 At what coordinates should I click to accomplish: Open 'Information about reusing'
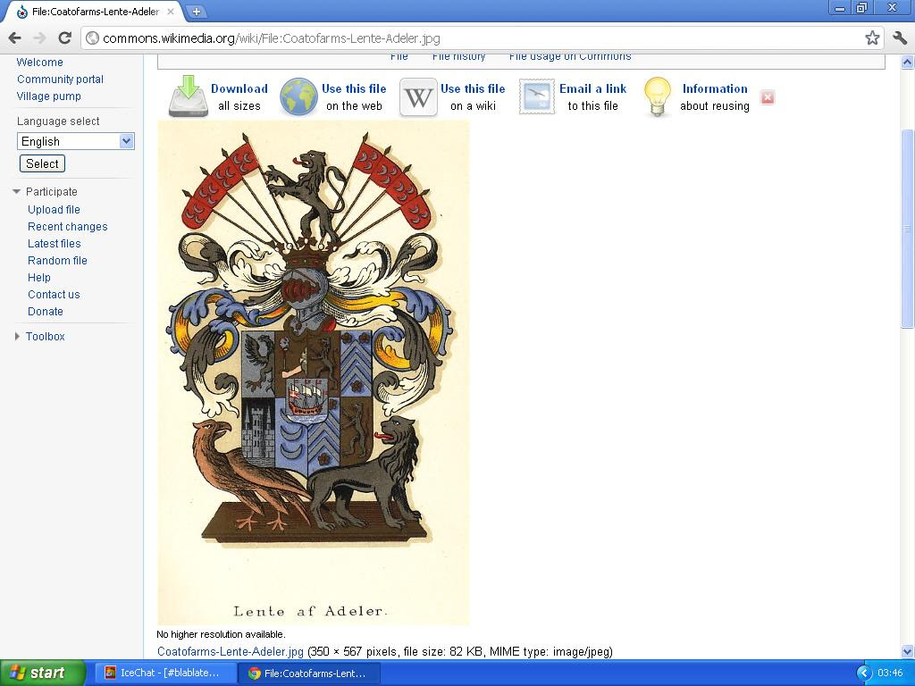tap(715, 96)
